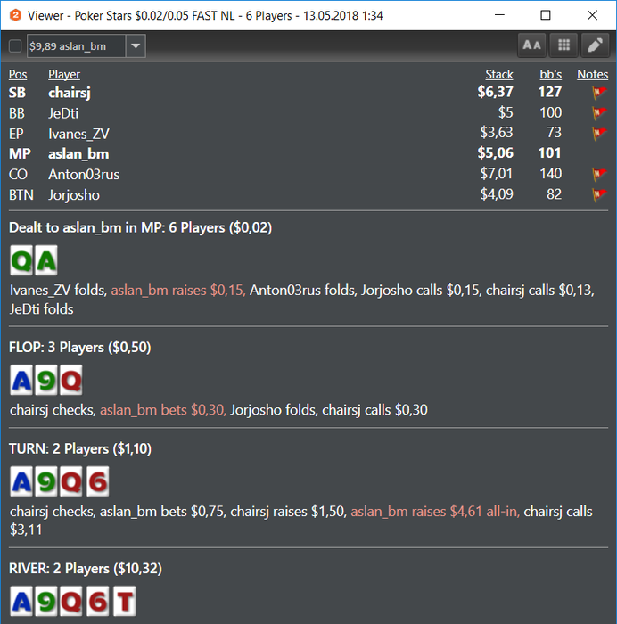This screenshot has height=624, width=617.
Task: Click the Queen hole card
Action: point(21,260)
